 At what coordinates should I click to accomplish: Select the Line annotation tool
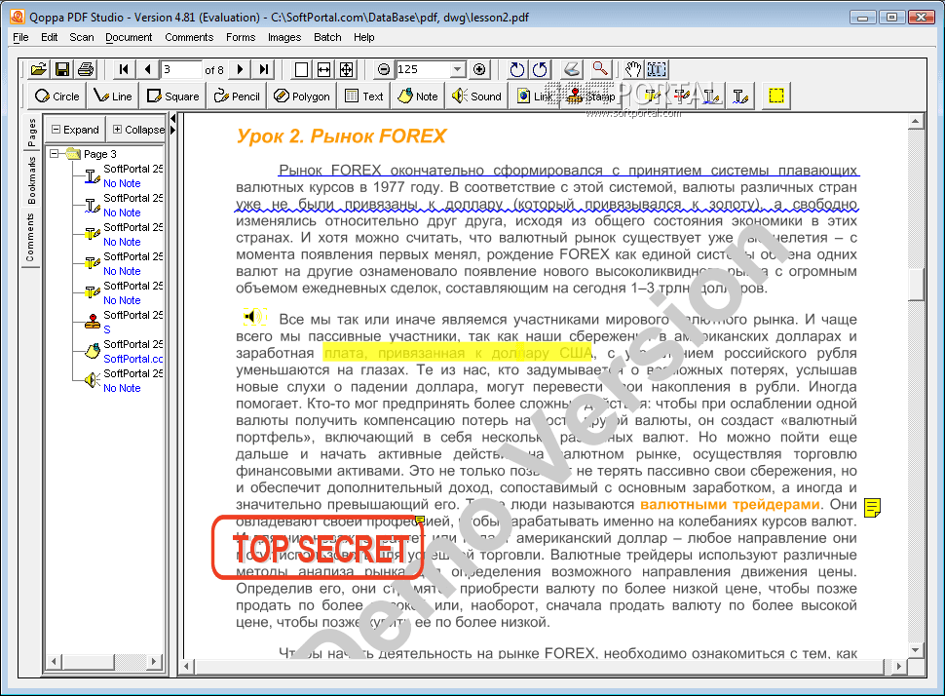[x=113, y=96]
